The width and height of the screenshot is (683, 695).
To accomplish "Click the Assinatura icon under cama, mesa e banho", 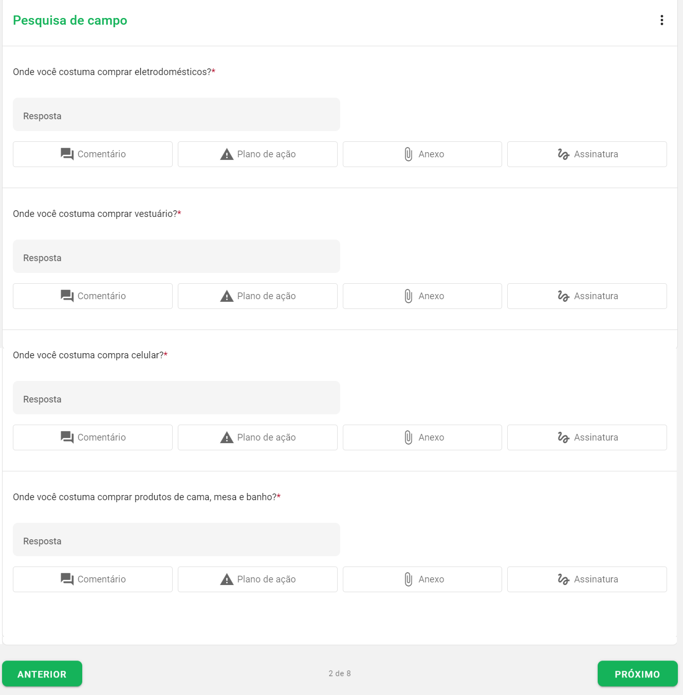I will 563,579.
